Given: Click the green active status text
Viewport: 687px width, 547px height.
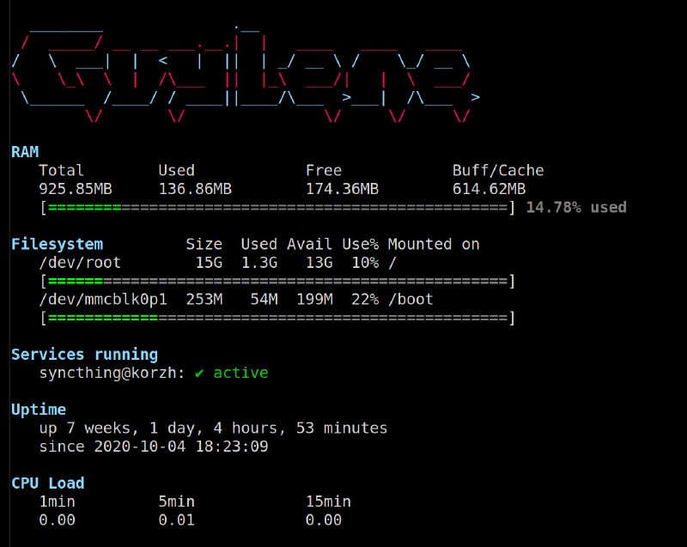Looking at the screenshot, I should point(240,374).
